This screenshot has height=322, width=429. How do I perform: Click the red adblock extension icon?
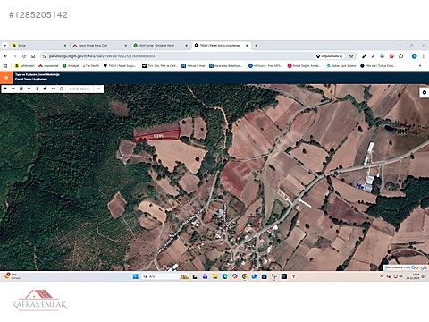[x=391, y=56]
